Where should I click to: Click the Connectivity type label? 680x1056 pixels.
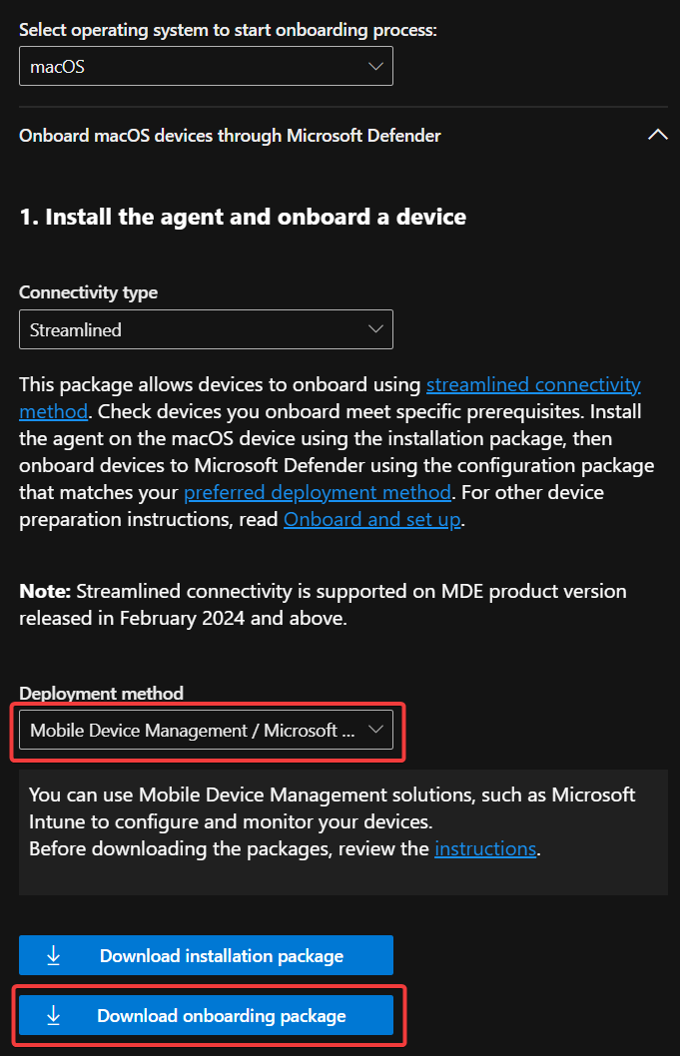[x=89, y=292]
